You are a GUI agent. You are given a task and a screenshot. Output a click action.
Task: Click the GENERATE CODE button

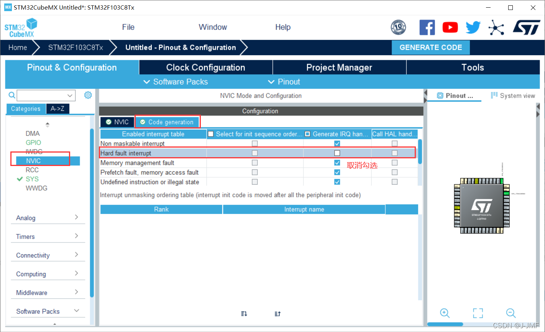click(431, 48)
